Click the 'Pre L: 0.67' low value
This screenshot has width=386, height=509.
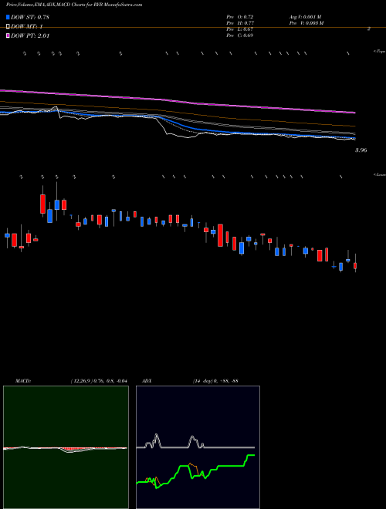[240, 29]
